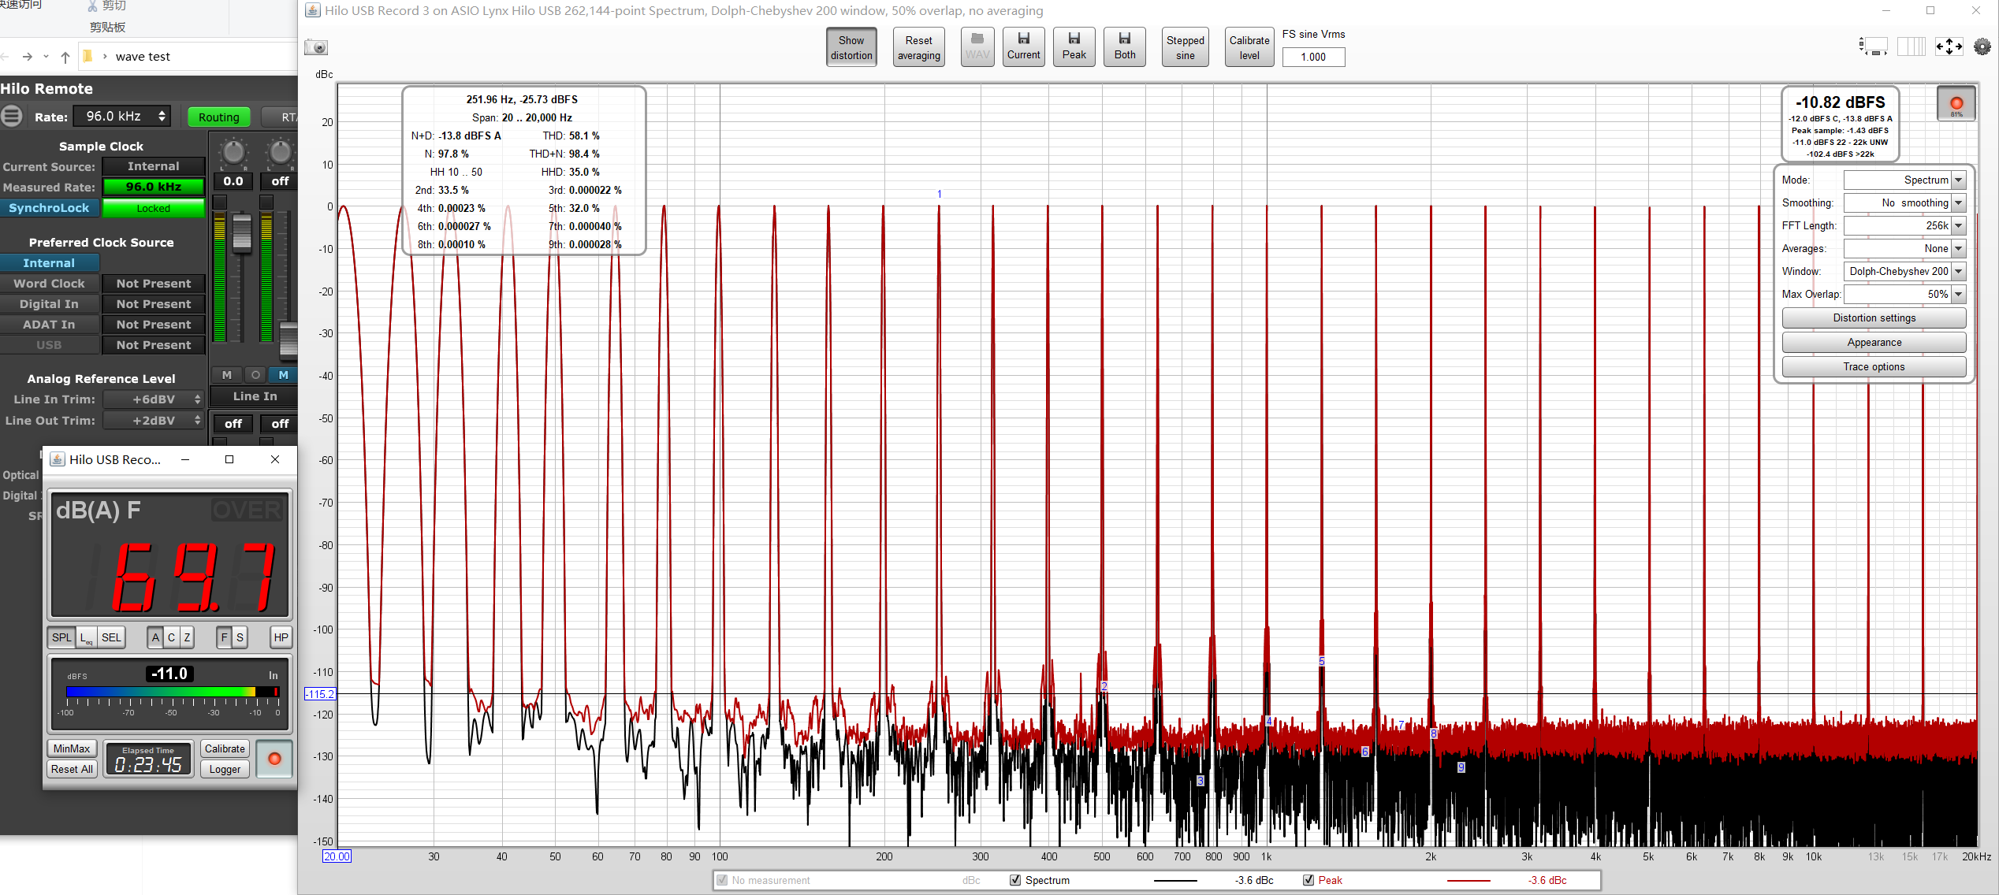Click the Appearance settings button
Image resolution: width=1999 pixels, height=895 pixels.
tap(1873, 343)
